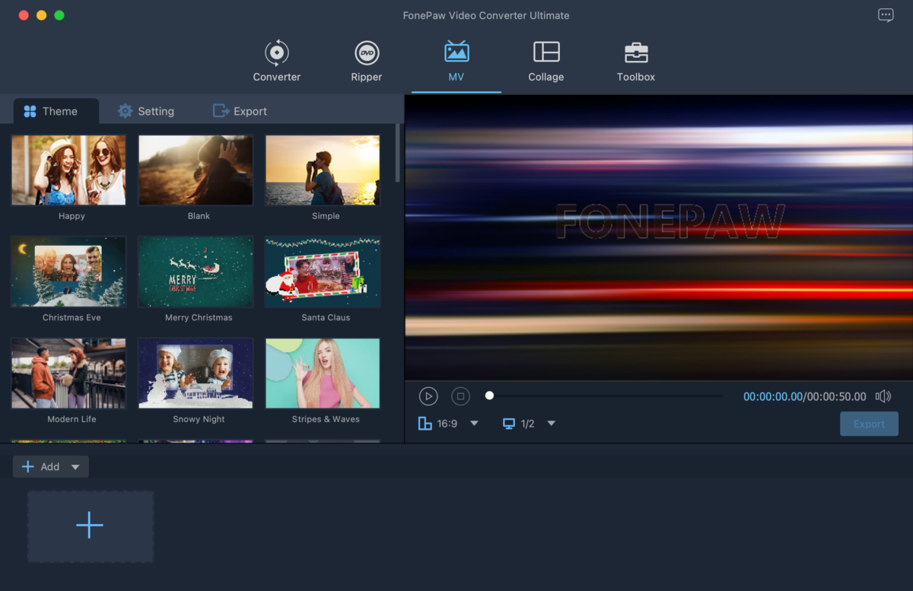Pick the Santa Claus theme
The width and height of the screenshot is (913, 591).
[323, 272]
